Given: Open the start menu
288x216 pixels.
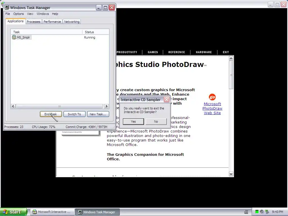Looking at the screenshot, I should coord(13,212).
